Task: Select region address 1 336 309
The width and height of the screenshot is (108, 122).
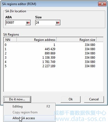Action: 49,58
